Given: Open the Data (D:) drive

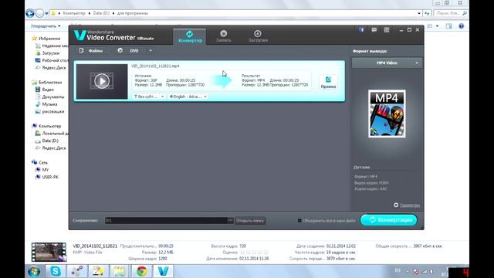Looking at the screenshot, I should [x=46, y=141].
